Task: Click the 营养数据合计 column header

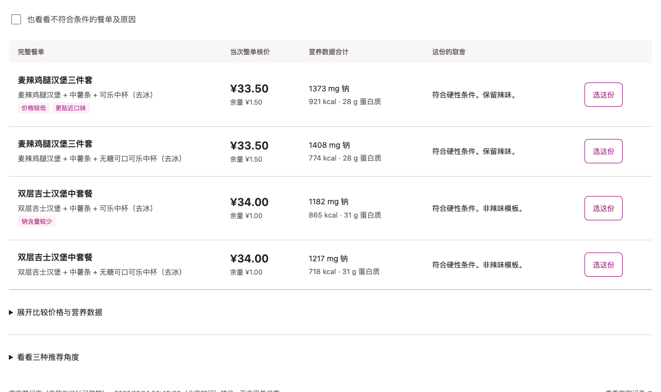Action: (328, 52)
